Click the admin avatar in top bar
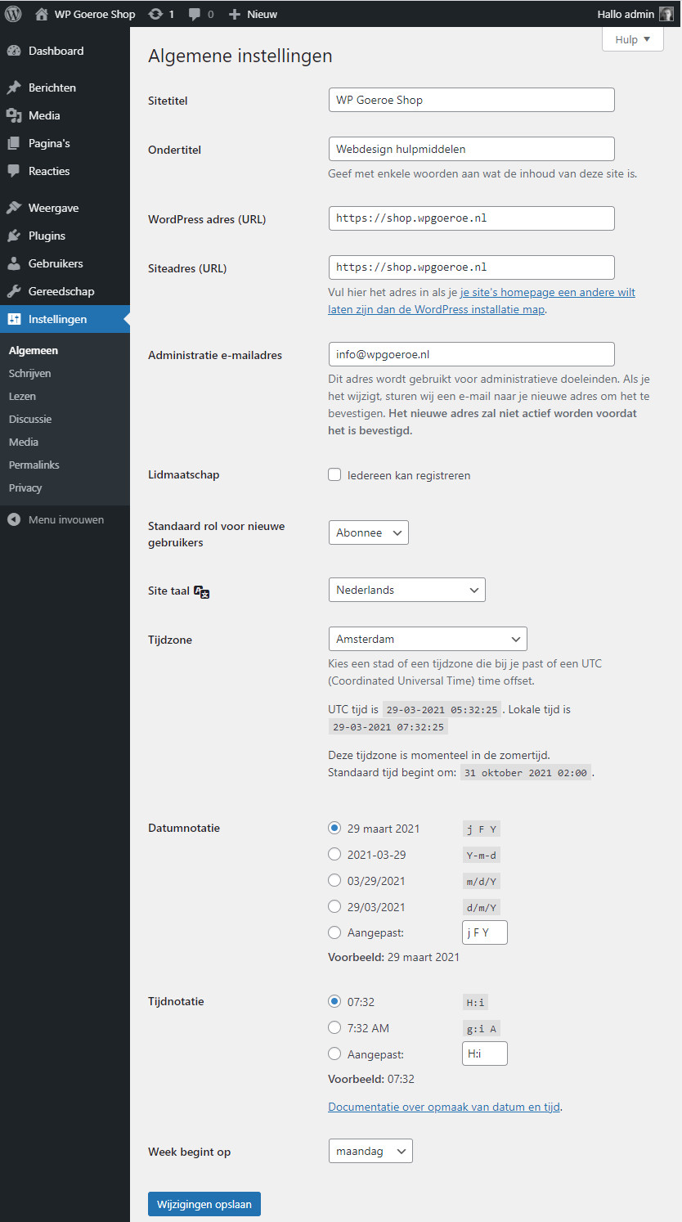This screenshot has height=1222, width=682. click(666, 14)
